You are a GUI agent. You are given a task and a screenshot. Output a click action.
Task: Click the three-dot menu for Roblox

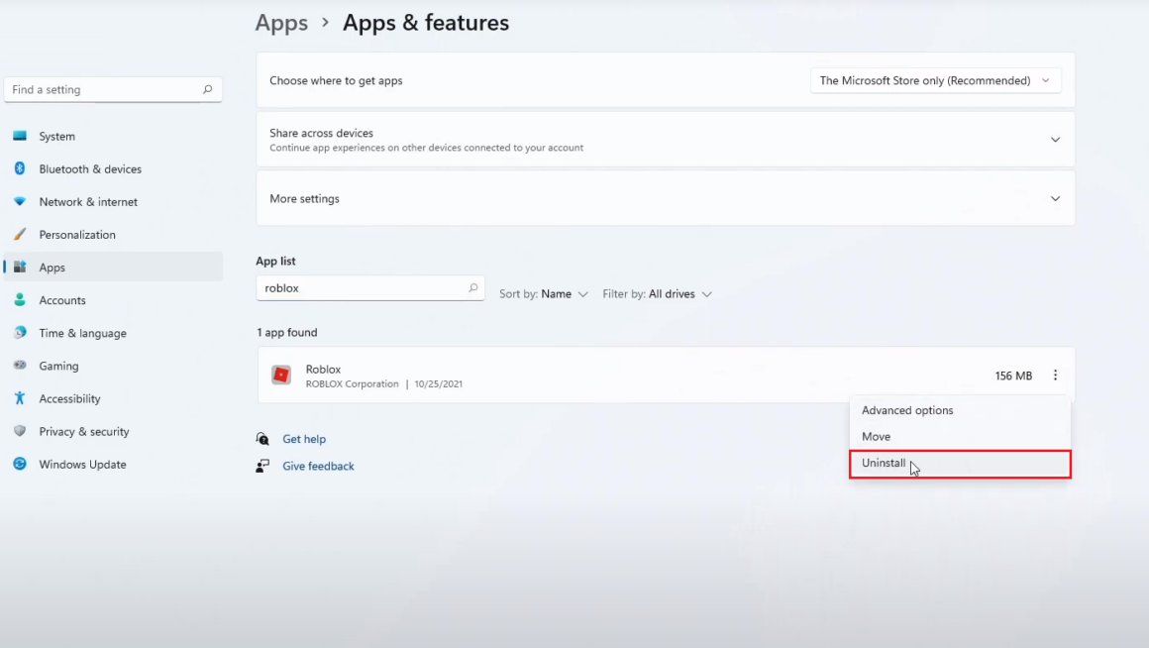coord(1055,376)
